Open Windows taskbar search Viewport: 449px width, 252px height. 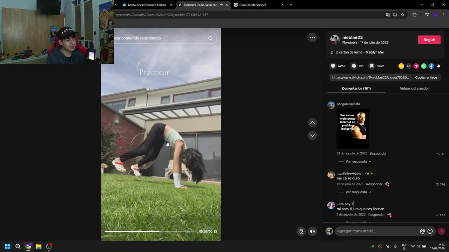[x=18, y=246]
